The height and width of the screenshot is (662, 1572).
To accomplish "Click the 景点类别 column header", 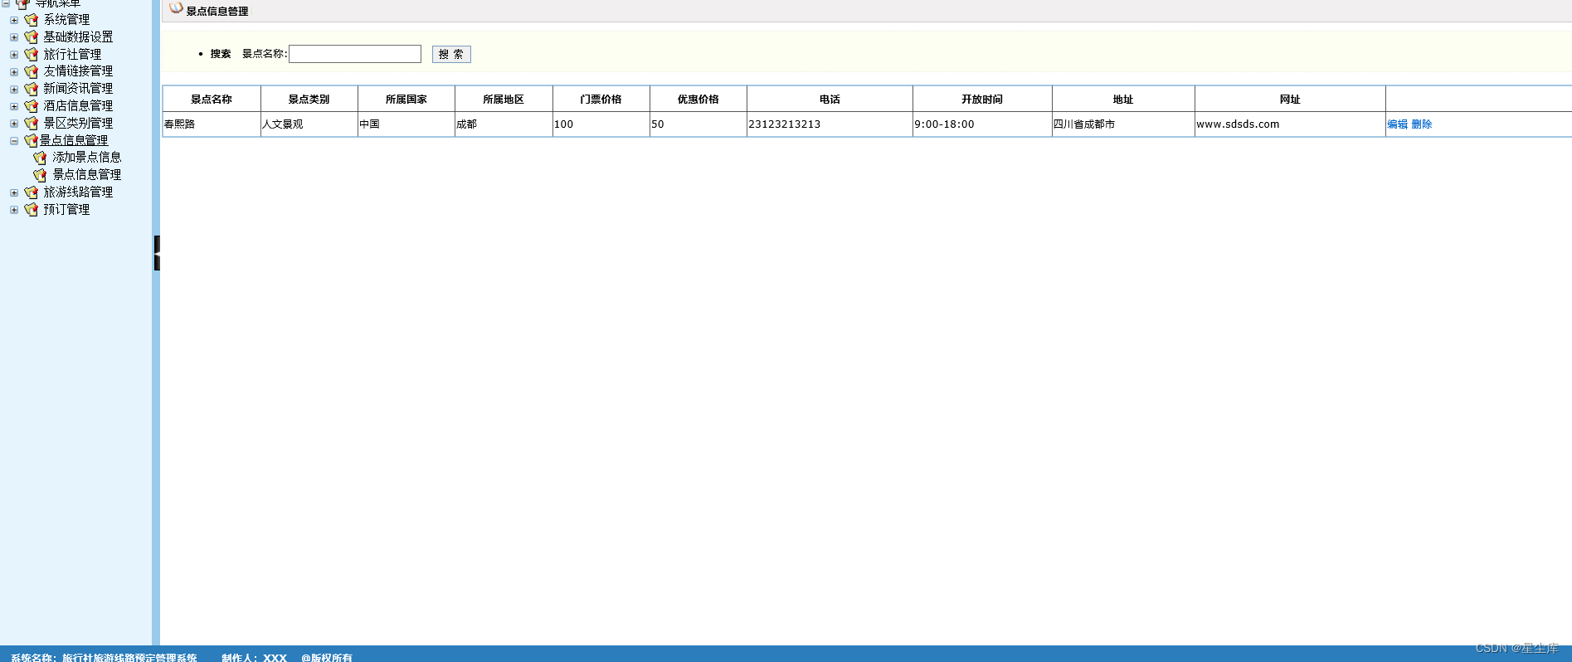I will 309,99.
